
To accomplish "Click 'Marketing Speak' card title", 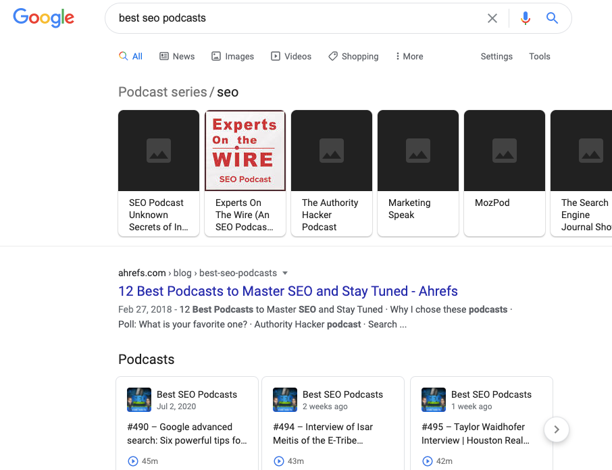I will coord(409,209).
